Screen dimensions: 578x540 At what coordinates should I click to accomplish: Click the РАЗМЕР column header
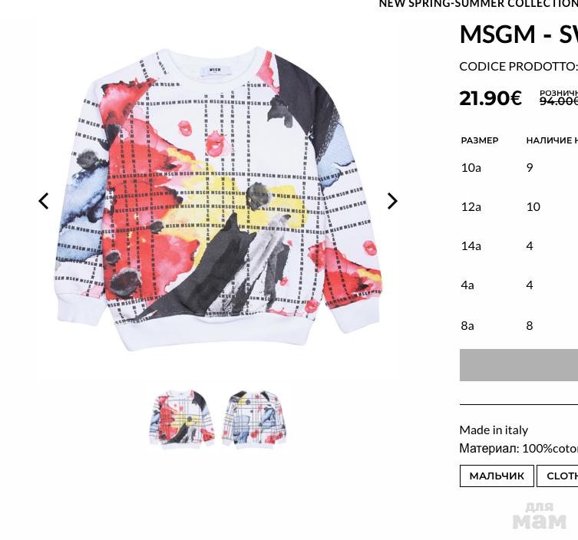click(480, 140)
